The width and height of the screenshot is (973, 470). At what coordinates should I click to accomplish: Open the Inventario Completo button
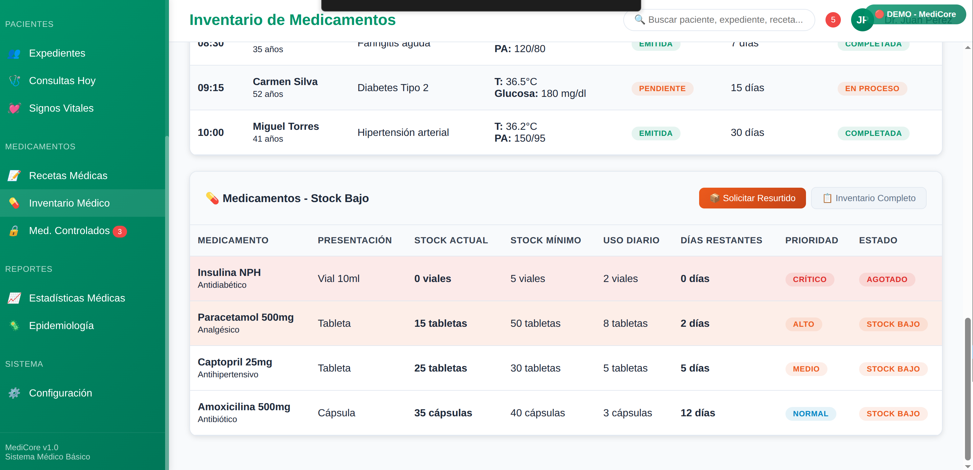[x=868, y=198]
